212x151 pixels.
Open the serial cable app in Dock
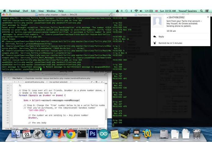125,134
